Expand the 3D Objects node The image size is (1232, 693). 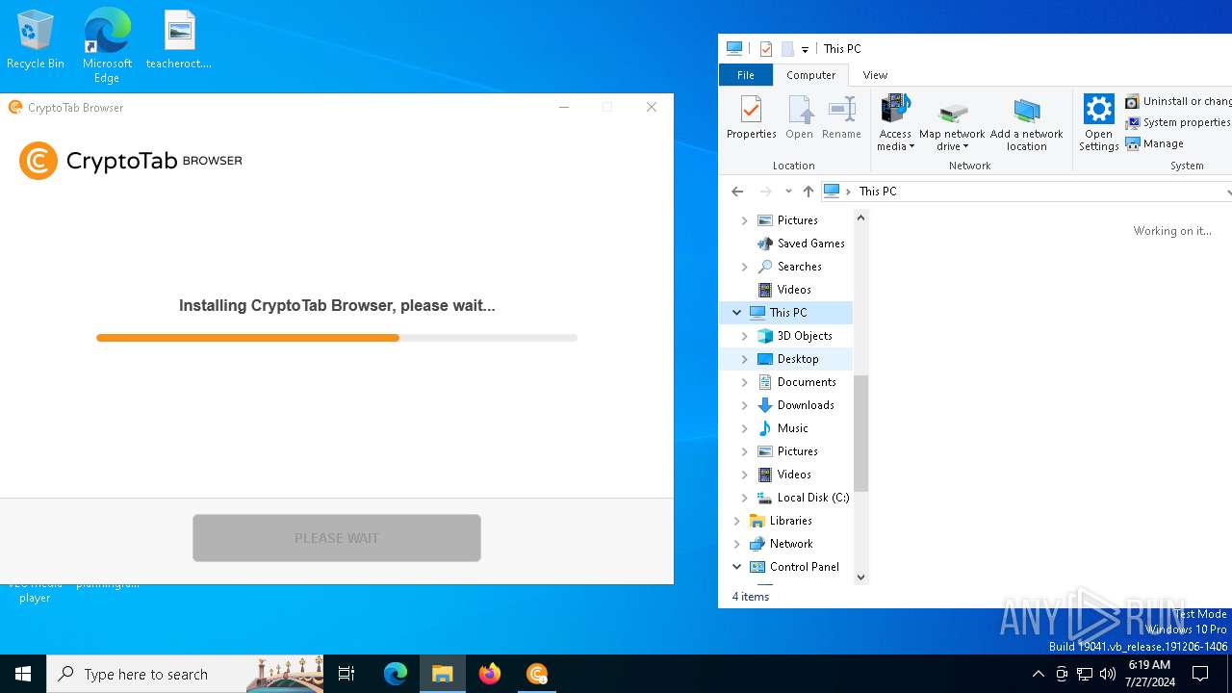tap(745, 336)
